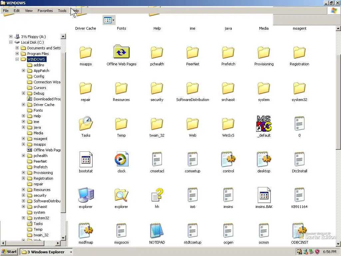Screen dimensions: 341x256
Task: Expand the Debug tree node
Action: [x=23, y=93]
